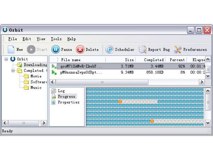Click the status icon of qooM71XAMvR file

pyautogui.click(x=54, y=66)
